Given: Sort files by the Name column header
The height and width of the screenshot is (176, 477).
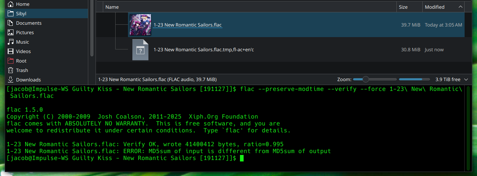Looking at the screenshot, I should [x=112, y=7].
